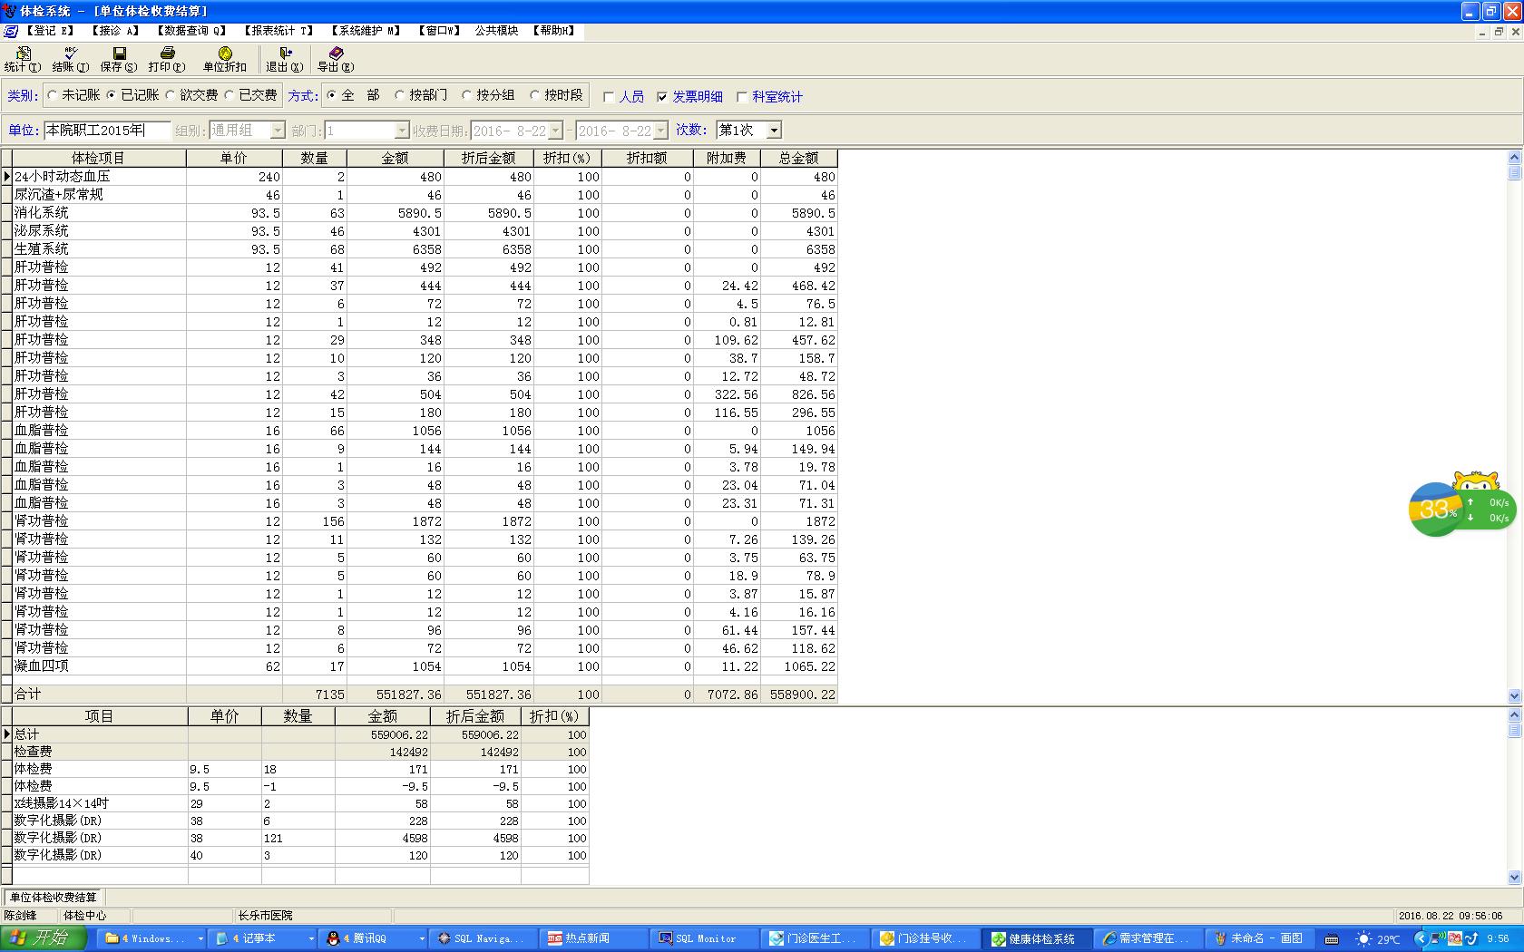
Task: Select the 已记账 radio button
Action: [112, 95]
